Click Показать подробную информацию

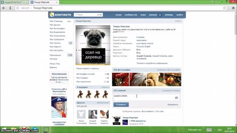152,63
